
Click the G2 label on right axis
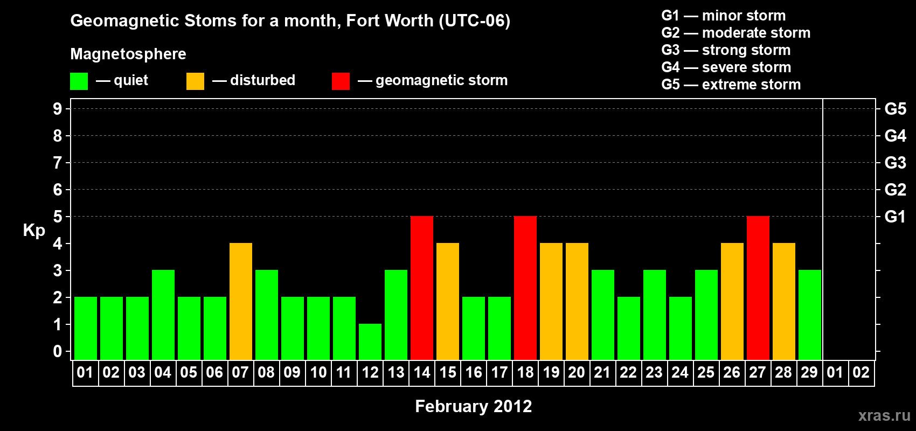[896, 190]
